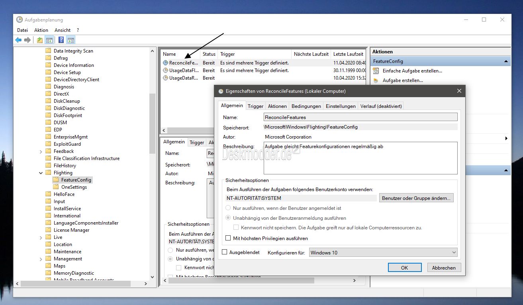The width and height of the screenshot is (523, 305).
Task: Select Unabhängig von radio in background pane
Action: [x=170, y=259]
